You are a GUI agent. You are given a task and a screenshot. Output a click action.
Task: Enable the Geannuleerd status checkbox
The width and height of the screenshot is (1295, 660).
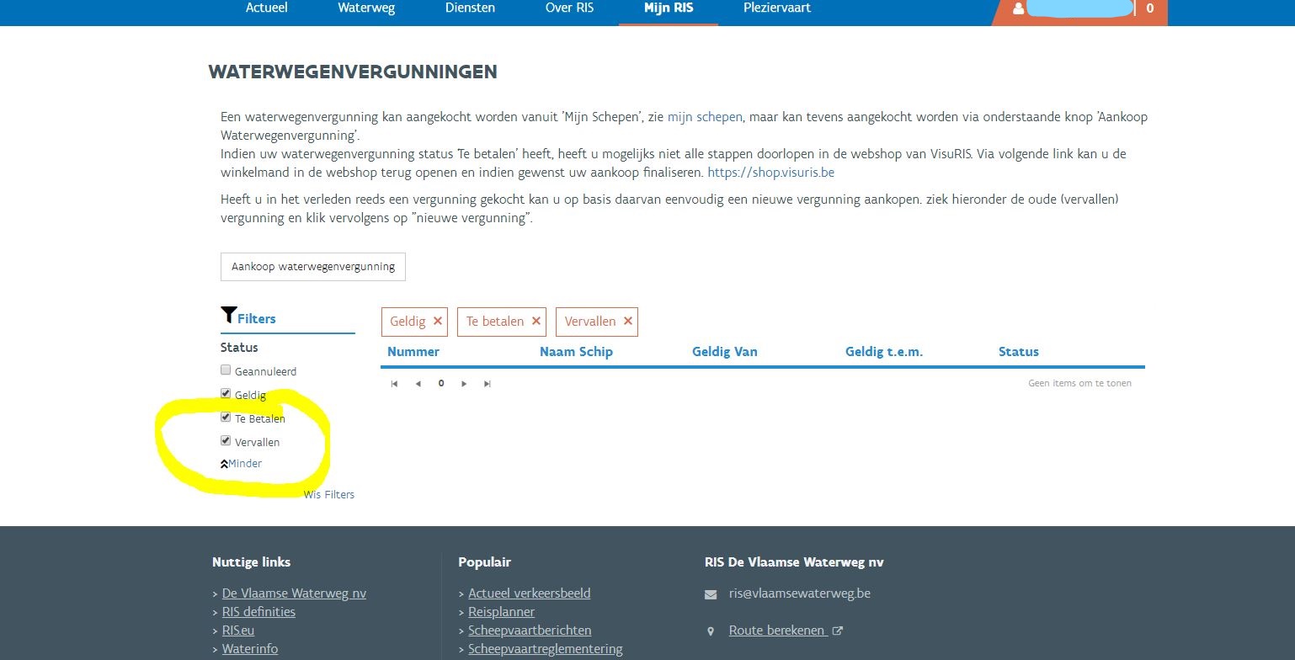226,370
